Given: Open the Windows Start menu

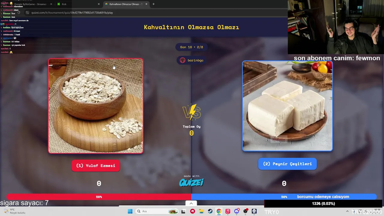Looking at the screenshot, I should tap(130, 211).
